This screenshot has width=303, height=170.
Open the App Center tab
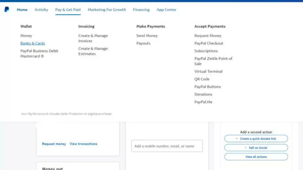[x=166, y=10]
